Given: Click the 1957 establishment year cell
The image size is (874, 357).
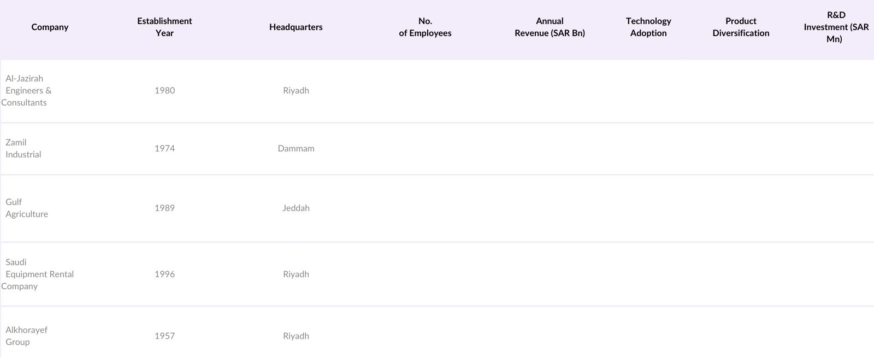Looking at the screenshot, I should click(164, 336).
